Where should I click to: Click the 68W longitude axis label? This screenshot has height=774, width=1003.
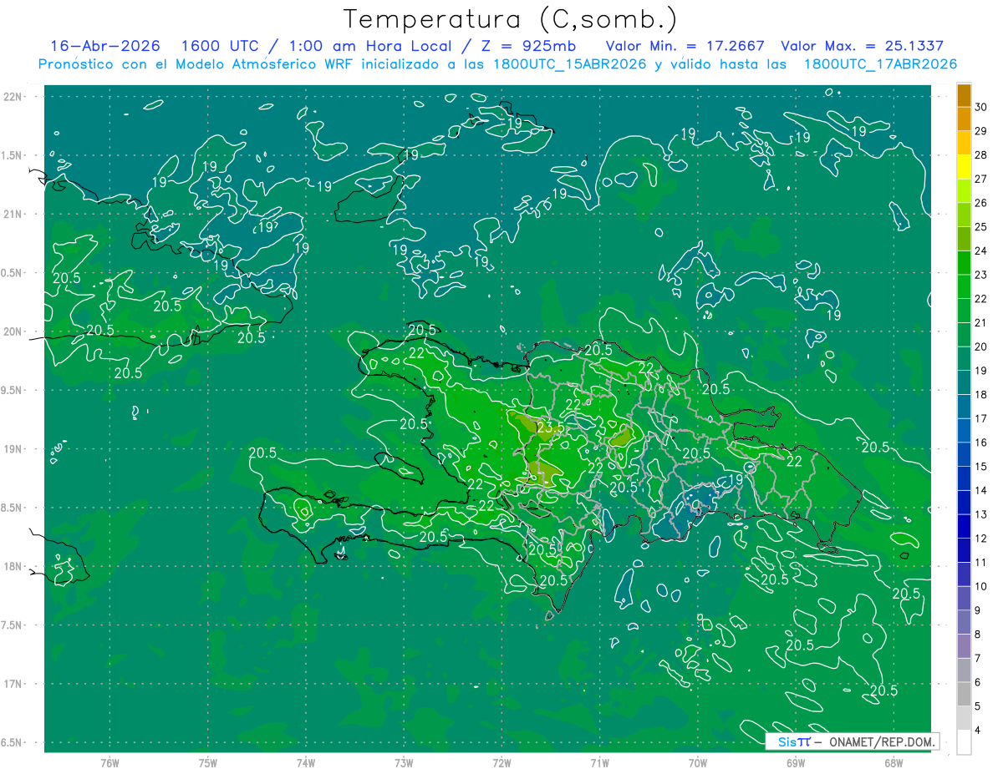point(893,762)
